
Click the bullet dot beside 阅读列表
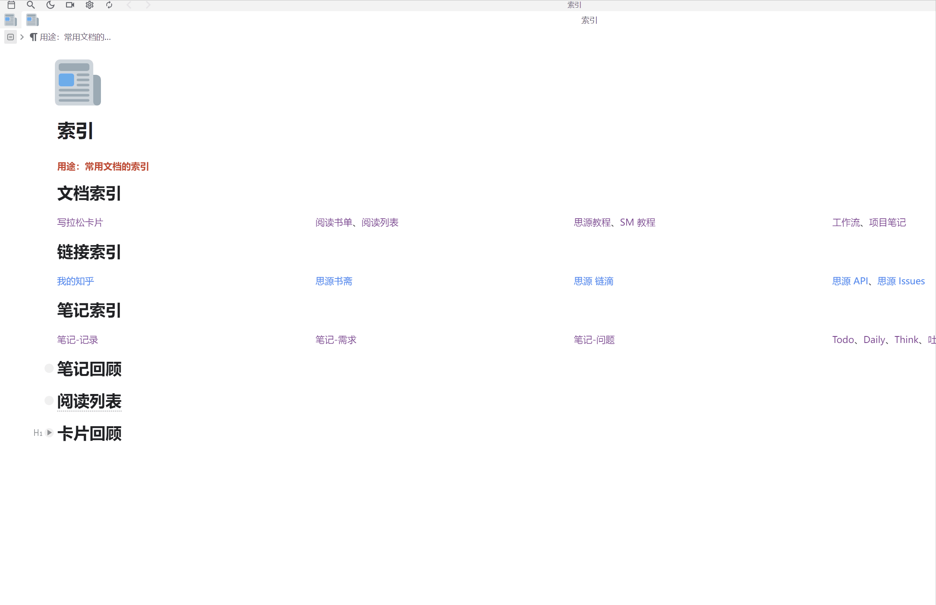49,400
